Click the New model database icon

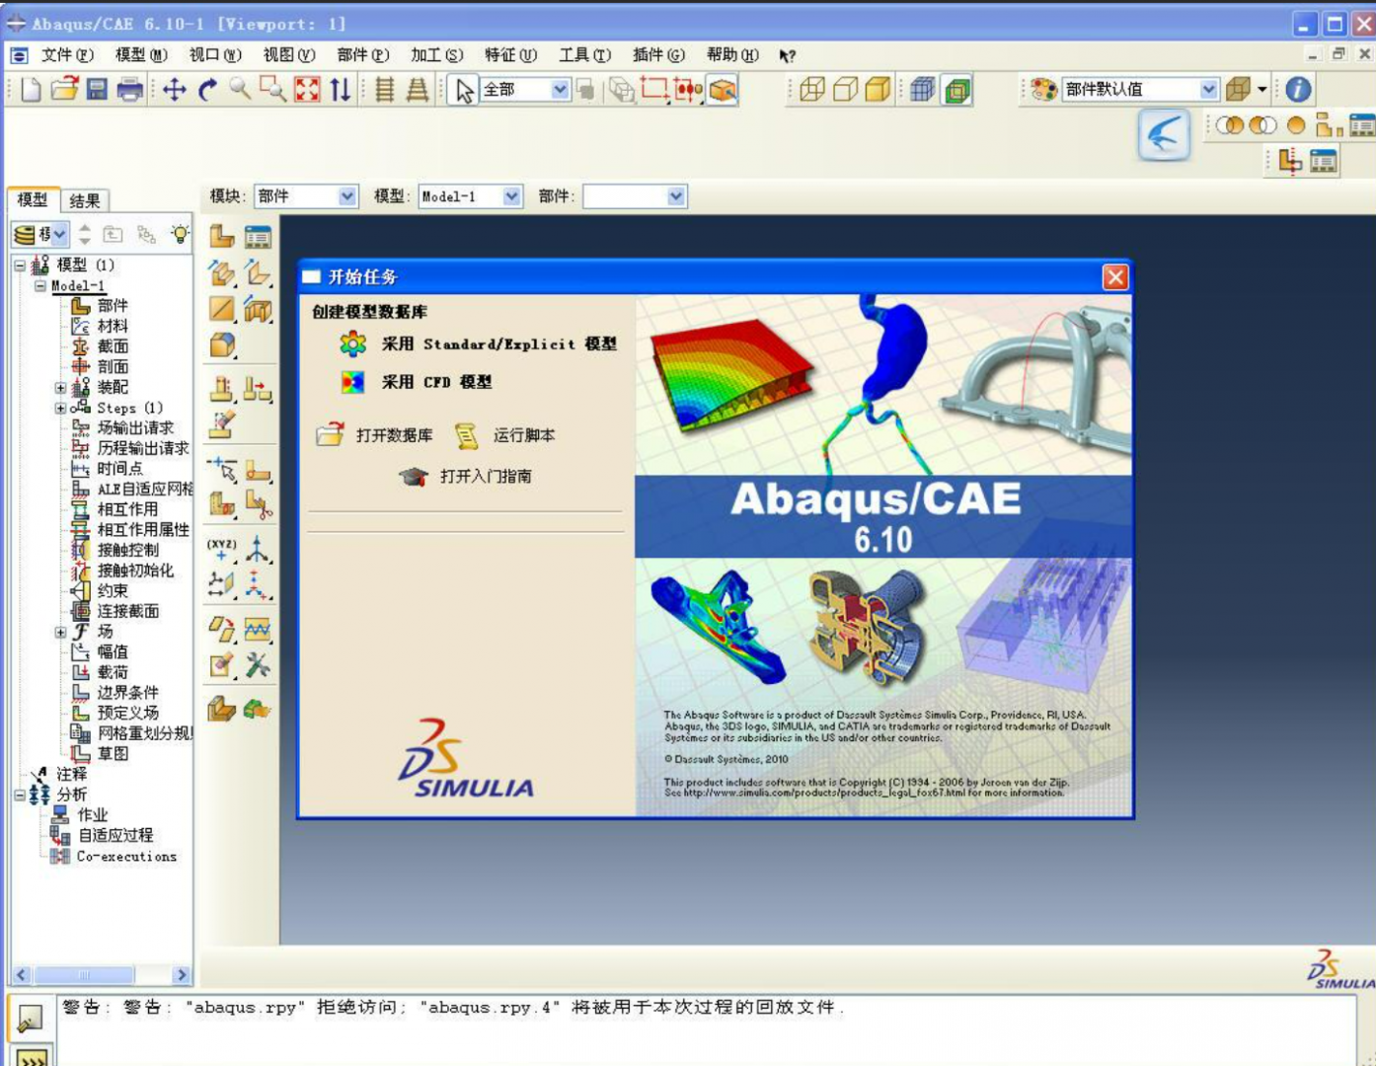[x=31, y=90]
